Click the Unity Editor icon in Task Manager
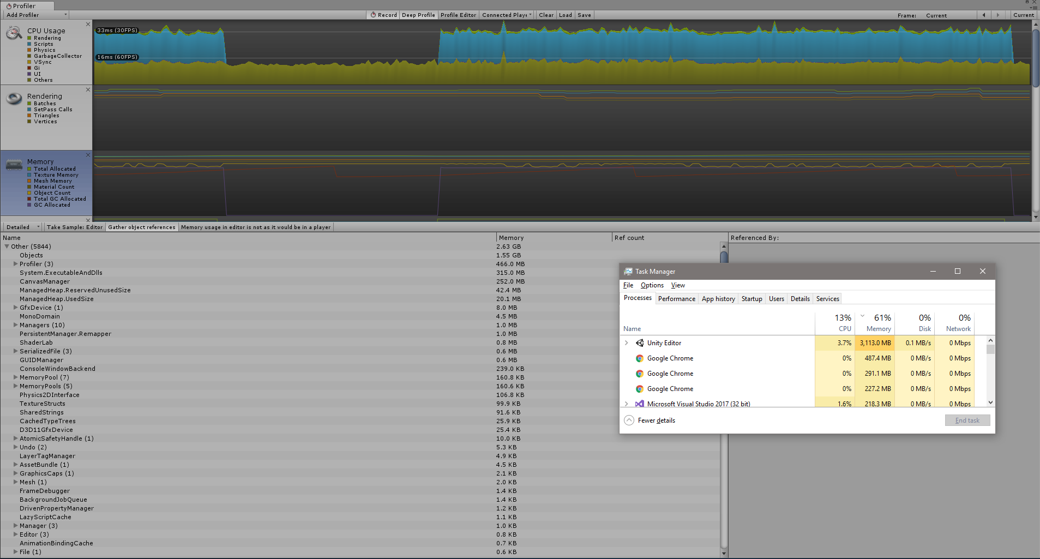The image size is (1040, 559). click(x=639, y=343)
